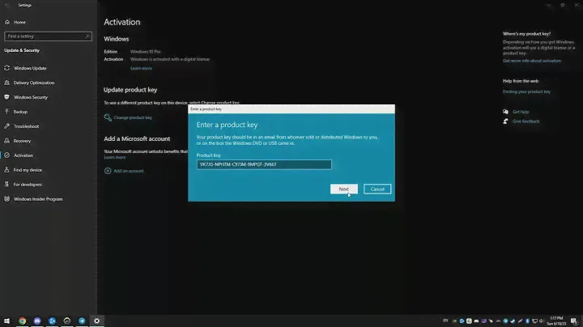The image size is (583, 327).
Task: Open the Windows Start menu button
Action: tap(7, 321)
